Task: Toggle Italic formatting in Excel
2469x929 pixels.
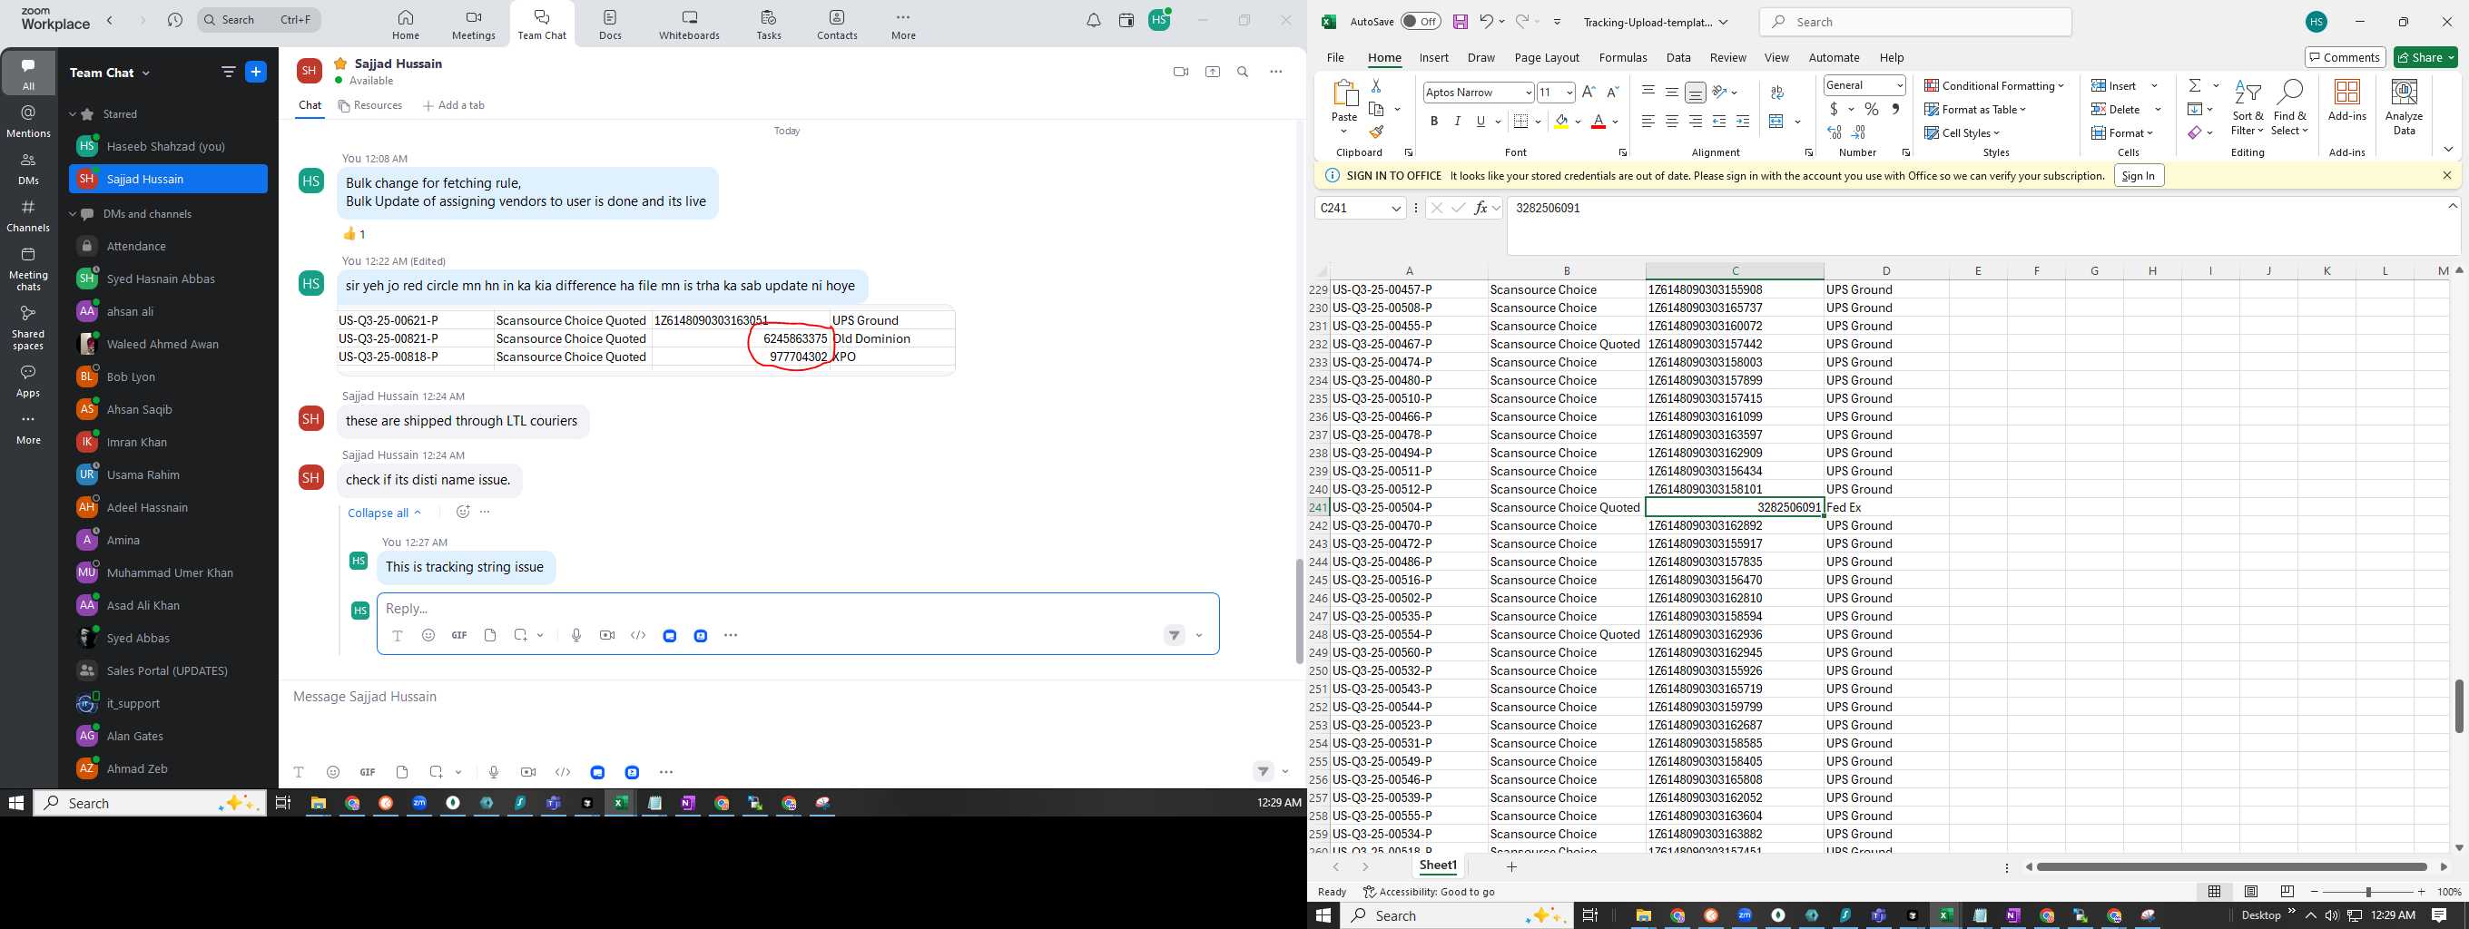Action: [1457, 121]
